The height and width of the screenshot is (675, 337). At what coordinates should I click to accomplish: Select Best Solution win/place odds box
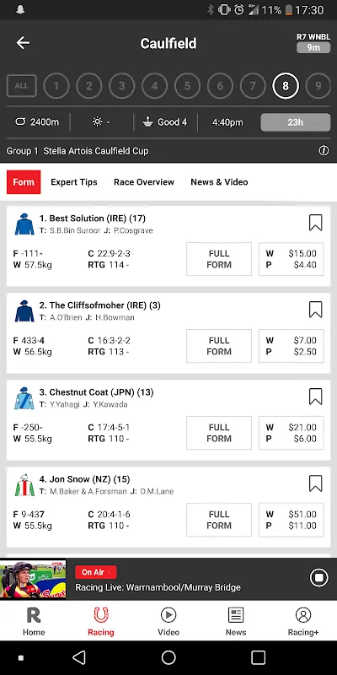(x=291, y=259)
